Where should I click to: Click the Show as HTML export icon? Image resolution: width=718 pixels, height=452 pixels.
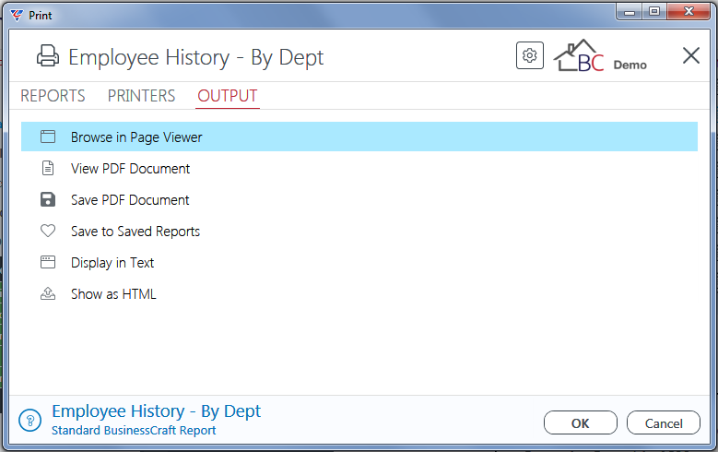pos(48,293)
